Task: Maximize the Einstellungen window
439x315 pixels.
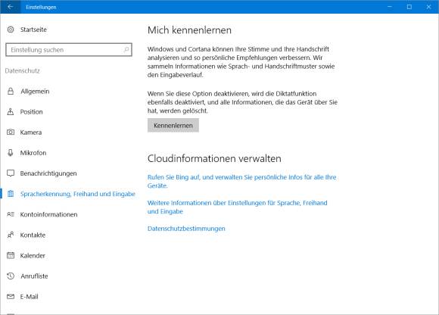Action: [x=409, y=7]
